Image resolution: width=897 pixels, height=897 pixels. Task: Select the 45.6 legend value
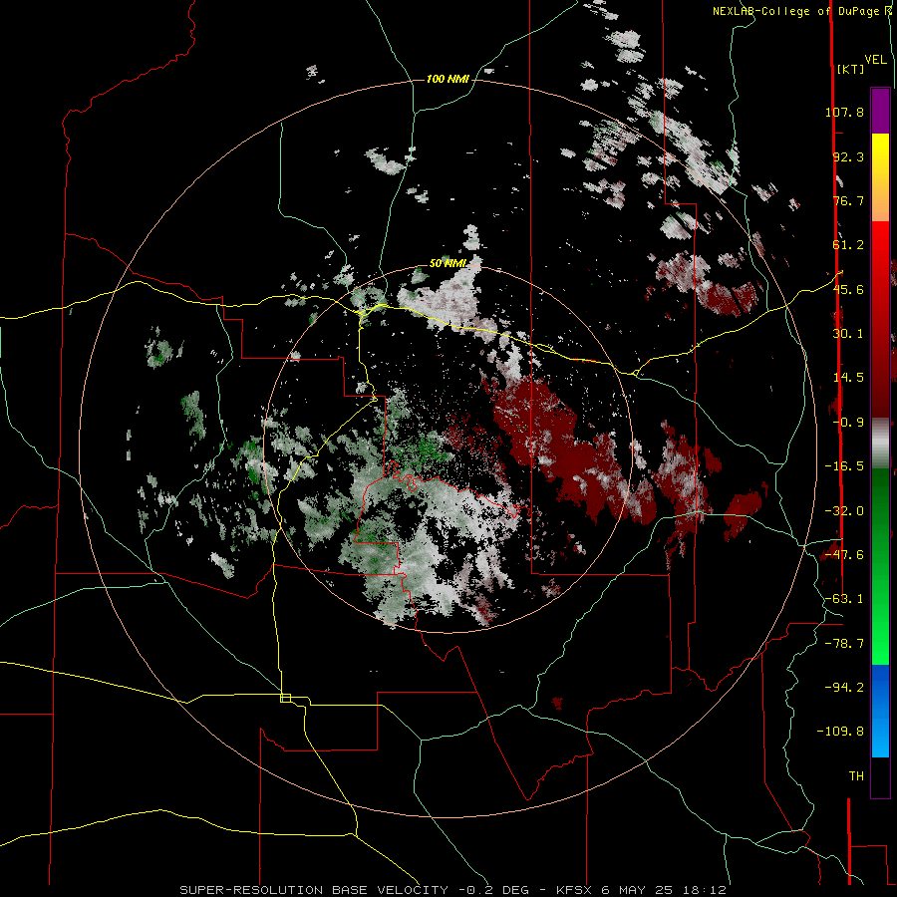pyautogui.click(x=848, y=289)
